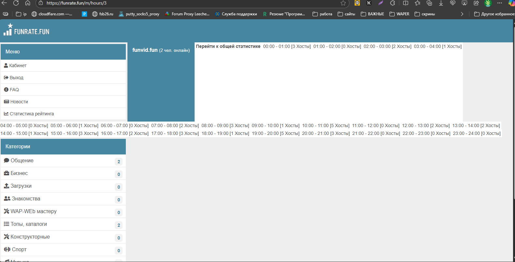Click the browser home icon
The image size is (515, 262).
pos(28,3)
